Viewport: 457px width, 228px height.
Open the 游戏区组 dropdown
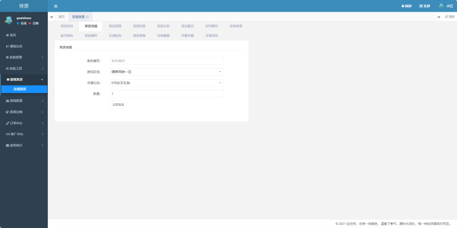[x=167, y=72]
